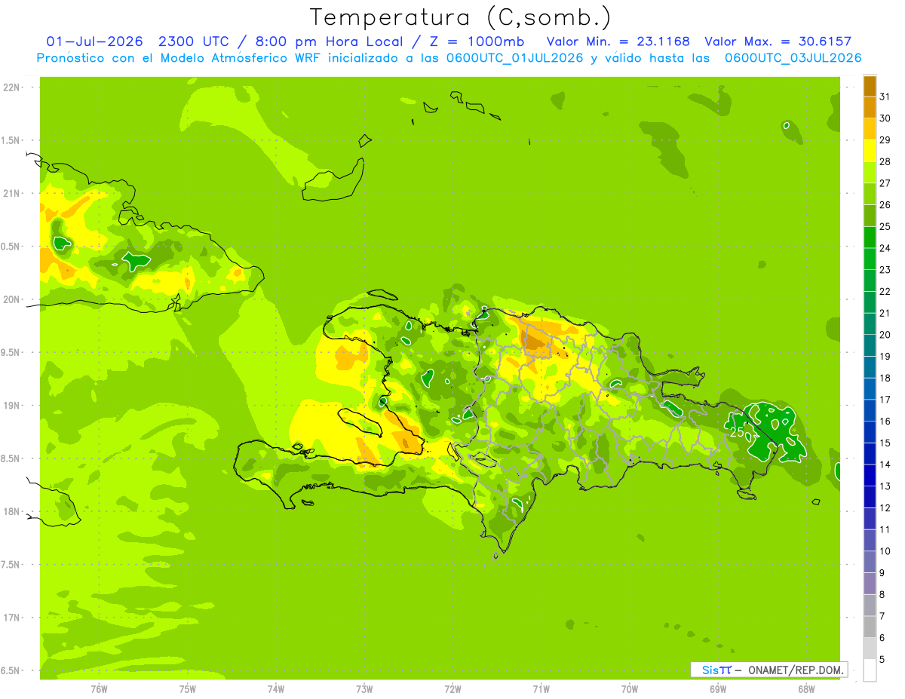Screen dimensions: 905x699
Task: Click the "22N" latitude label
Action: [x=11, y=87]
